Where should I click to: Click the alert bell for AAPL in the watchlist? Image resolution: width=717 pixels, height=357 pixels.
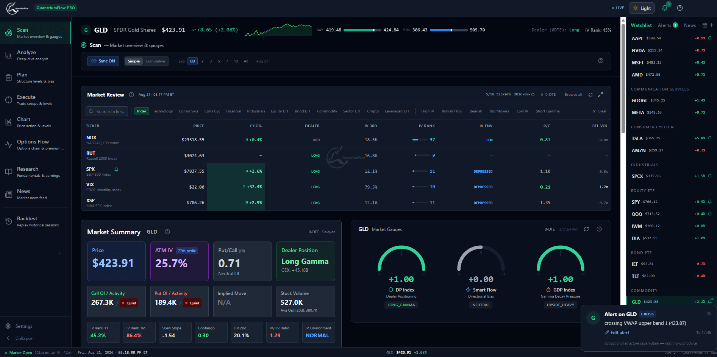click(710, 38)
